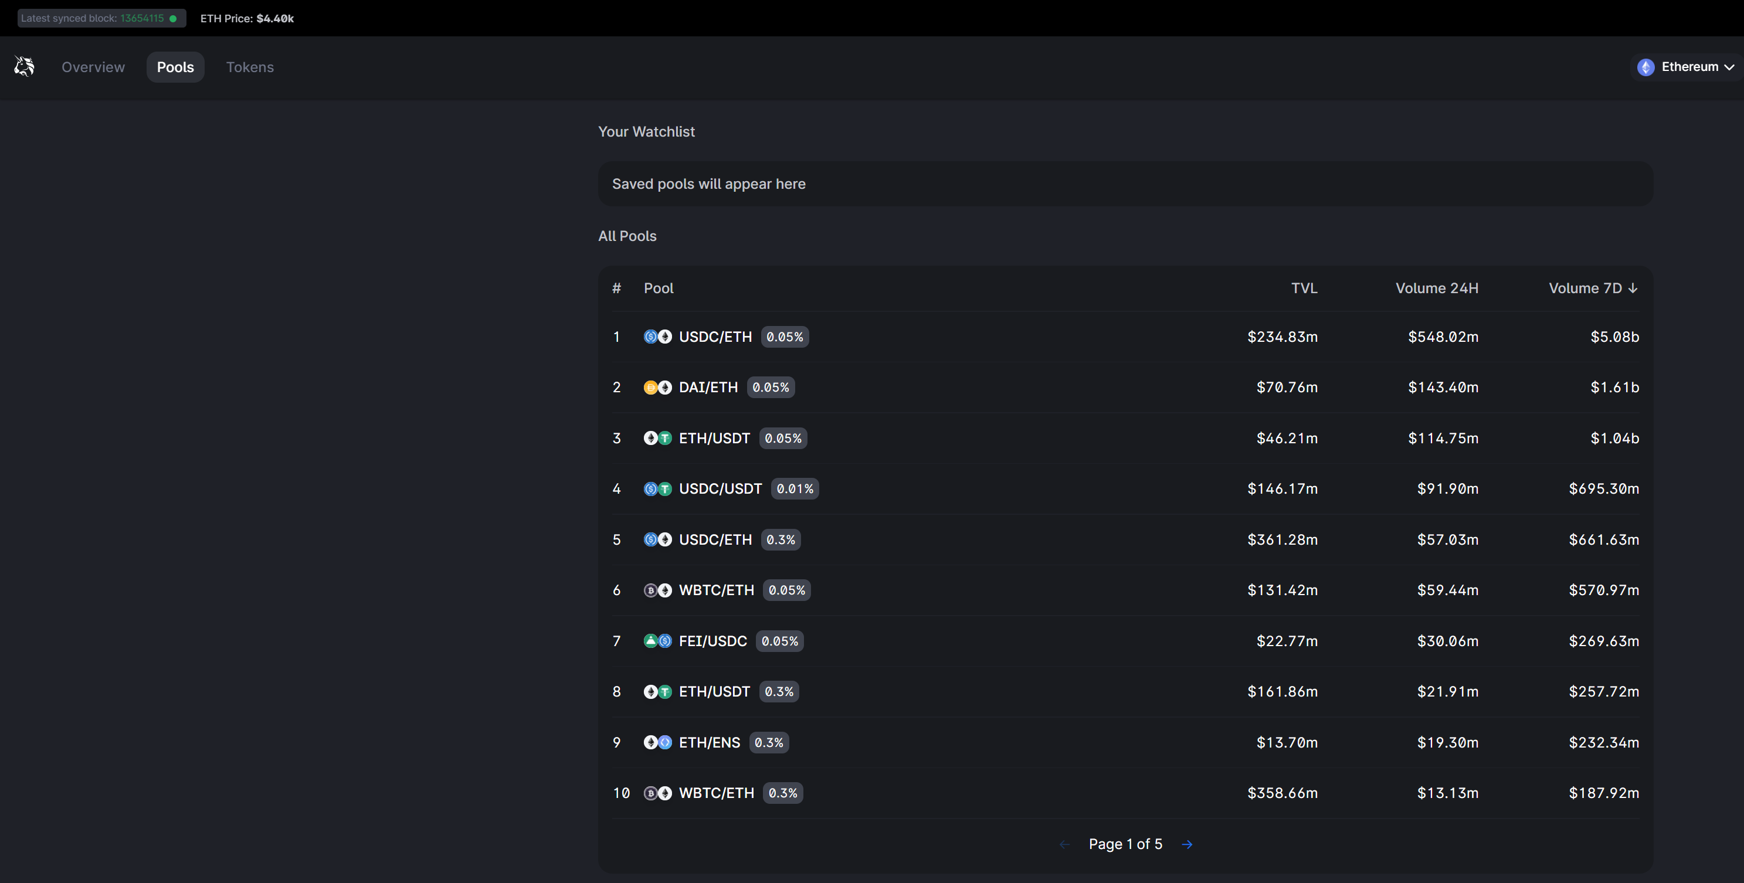The image size is (1744, 883).
Task: Switch to the Tokens tab
Action: 250,67
